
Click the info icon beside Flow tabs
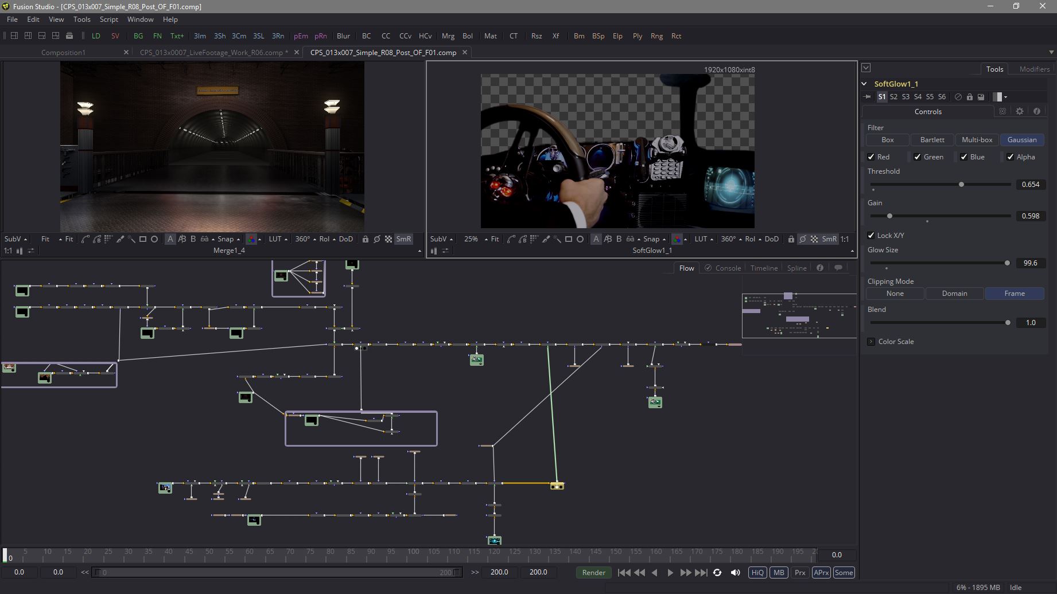pos(820,268)
